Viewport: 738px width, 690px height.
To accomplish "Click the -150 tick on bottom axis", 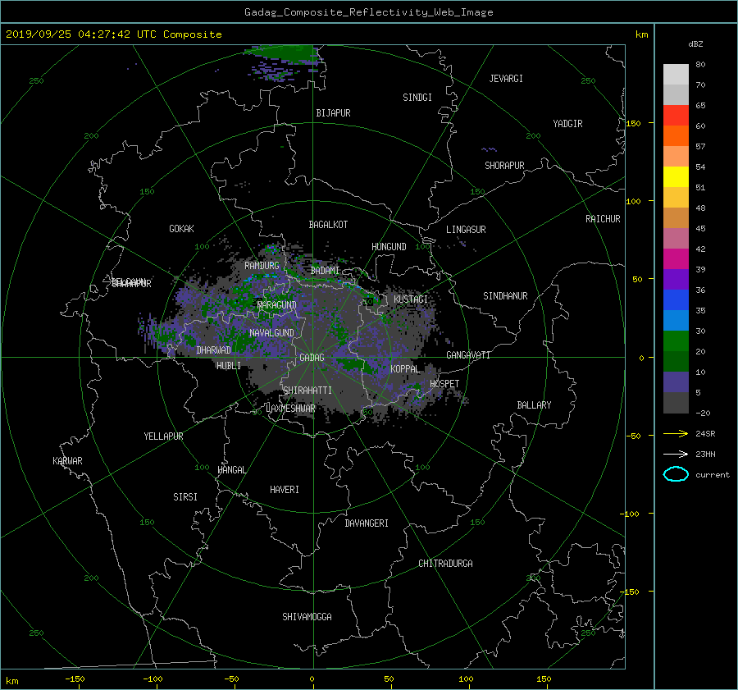I will point(75,679).
